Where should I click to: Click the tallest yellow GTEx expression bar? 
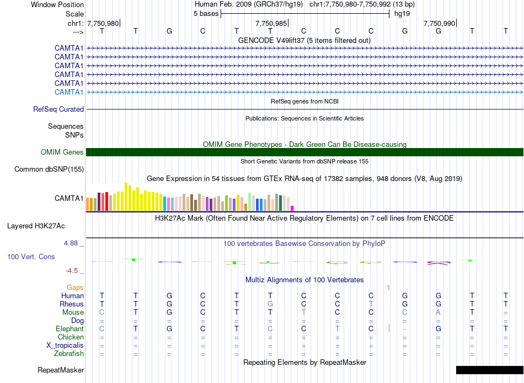point(126,196)
